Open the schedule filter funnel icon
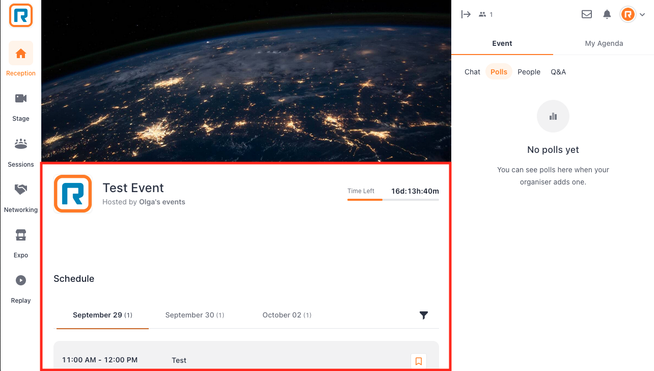 tap(424, 315)
